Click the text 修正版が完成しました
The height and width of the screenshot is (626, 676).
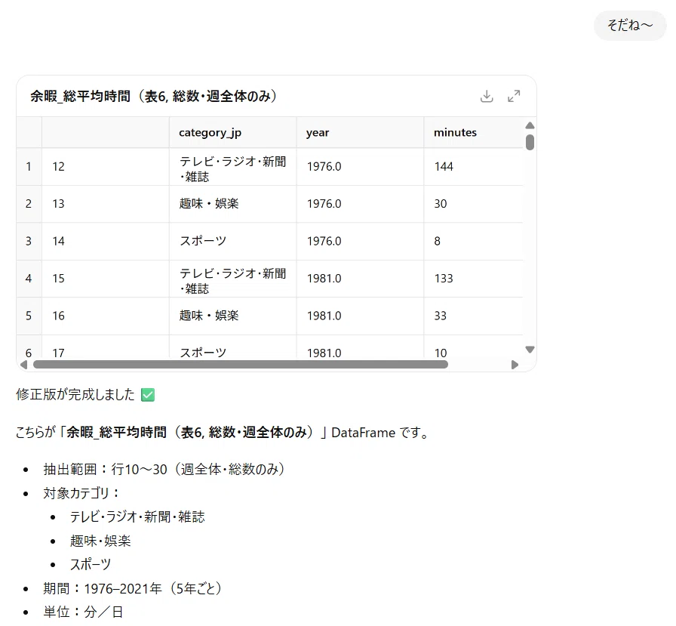(75, 394)
